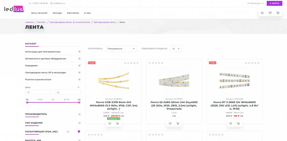The width and height of the screenshot is (287, 141).
Task: Add RT 2-5000 tape to cart
Action: click(x=238, y=123)
